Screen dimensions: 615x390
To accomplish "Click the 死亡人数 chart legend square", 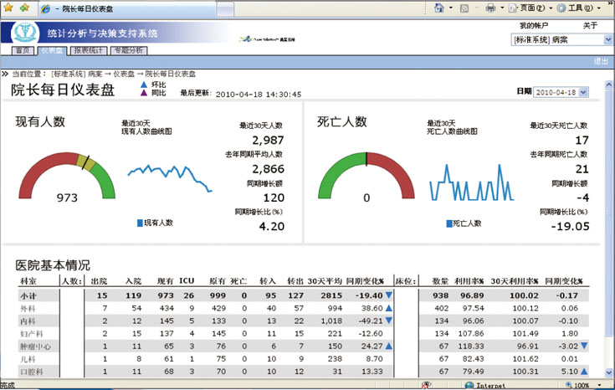I will [449, 223].
